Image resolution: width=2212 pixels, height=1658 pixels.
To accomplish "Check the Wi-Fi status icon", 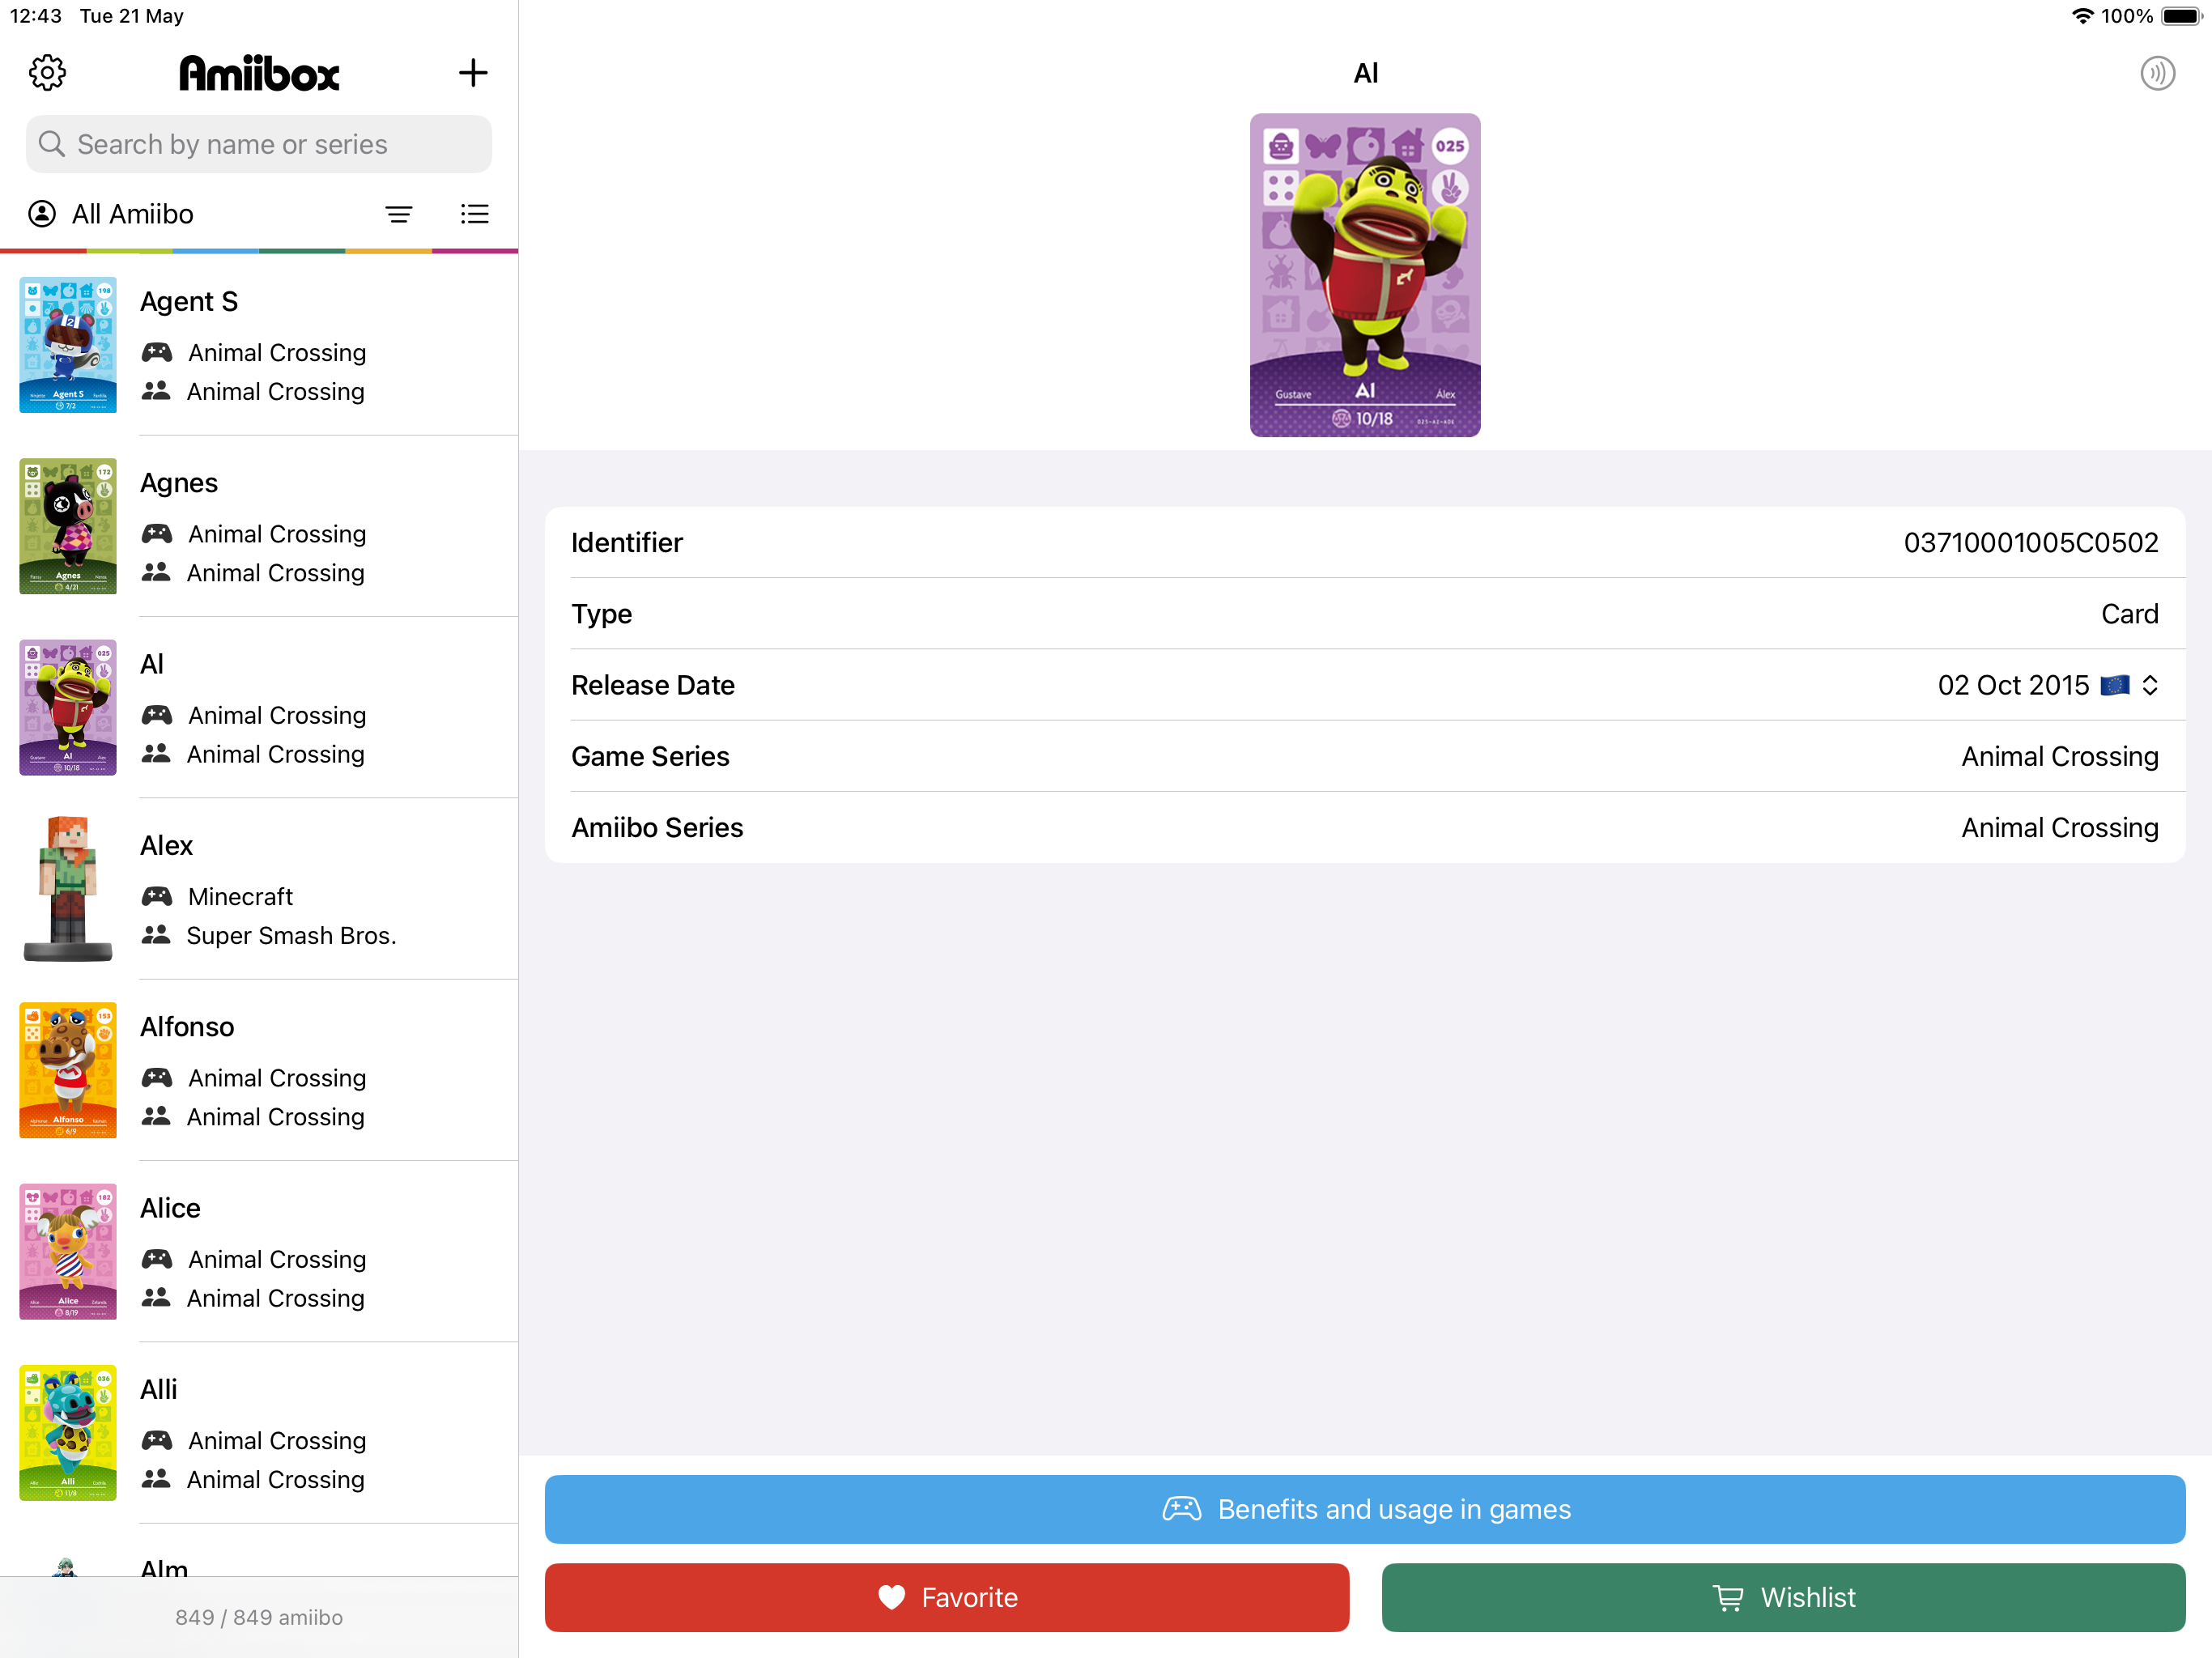I will [2082, 16].
